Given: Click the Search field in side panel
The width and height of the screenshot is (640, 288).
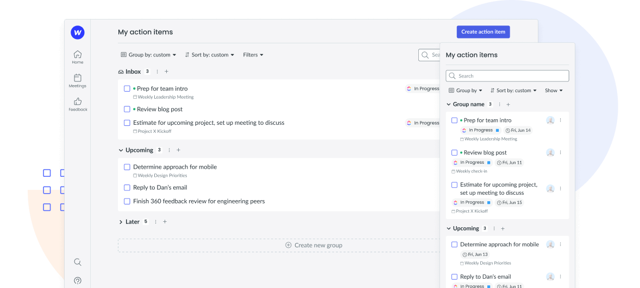Looking at the screenshot, I should pyautogui.click(x=507, y=76).
